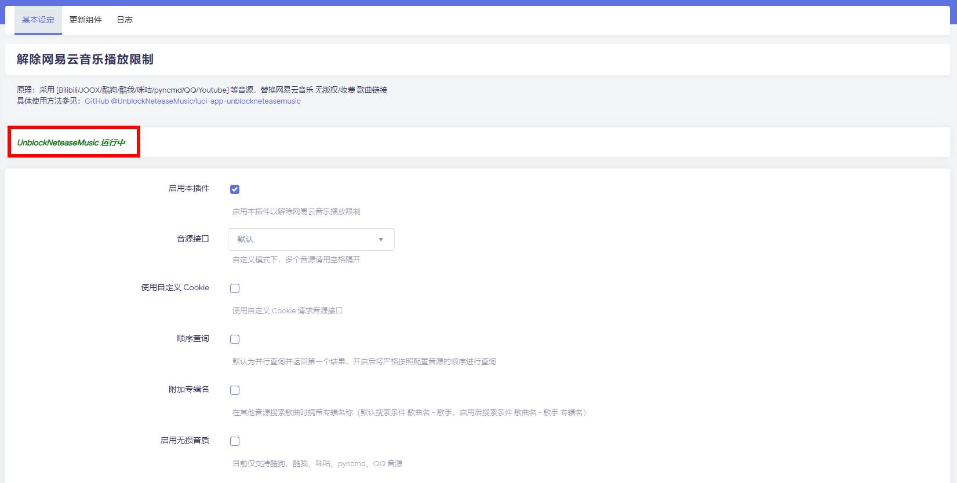
Task: Click the 使用自定义 Cookie field label
Action: (175, 287)
